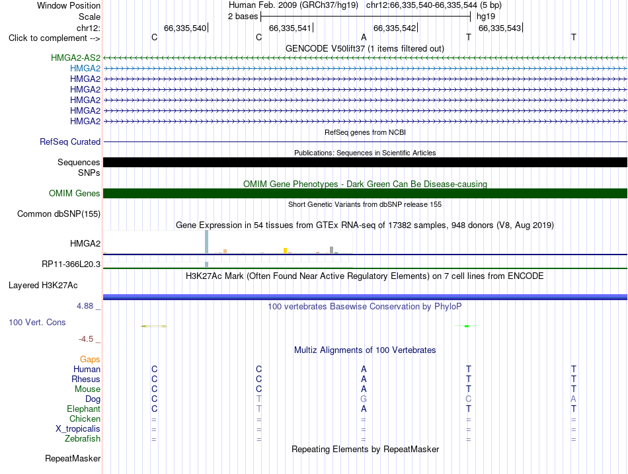Click the green PhyloP conservation mark

(x=467, y=326)
